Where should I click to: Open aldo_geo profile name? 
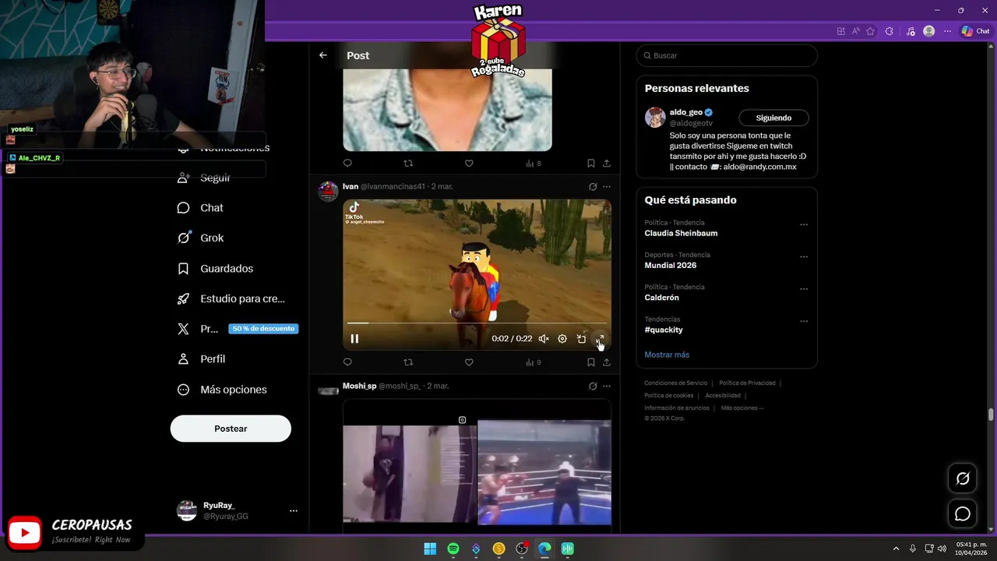[x=685, y=112]
